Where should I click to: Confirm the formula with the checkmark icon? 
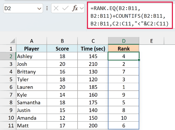coord(65,8)
